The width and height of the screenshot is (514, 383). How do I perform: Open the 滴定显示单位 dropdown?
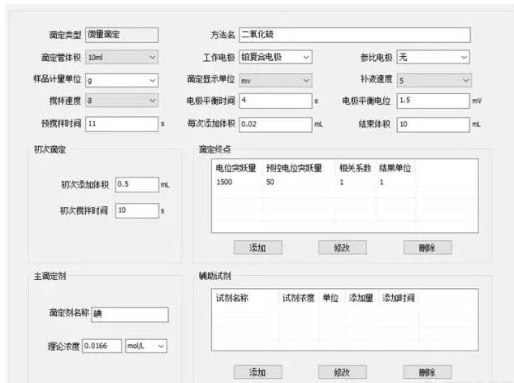pyautogui.click(x=274, y=80)
